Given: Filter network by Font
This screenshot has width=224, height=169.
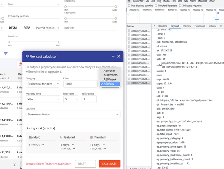Looking at the screenshot, I should [174, 1].
